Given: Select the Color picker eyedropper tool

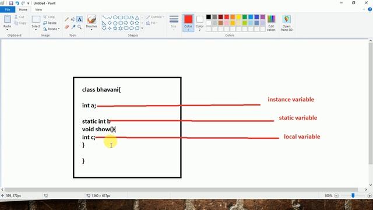Looking at the screenshot, I should 73,27.
